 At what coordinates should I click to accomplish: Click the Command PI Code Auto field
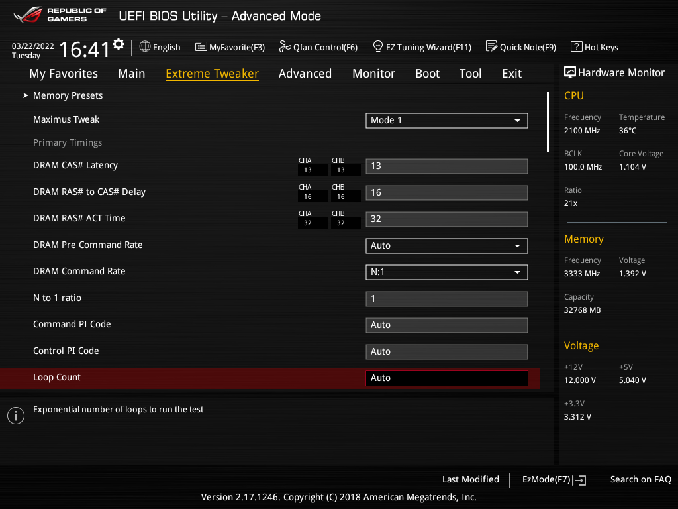(447, 325)
